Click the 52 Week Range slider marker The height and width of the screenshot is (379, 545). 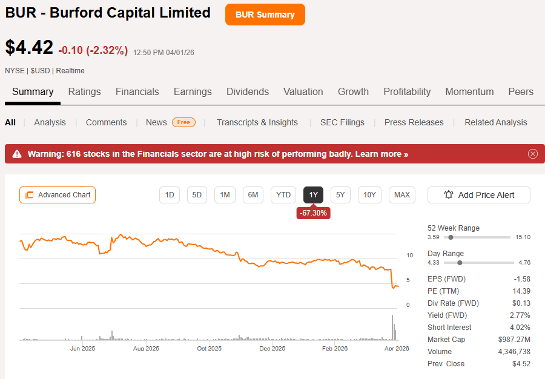(451, 237)
